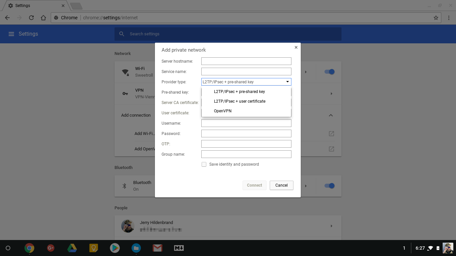The image size is (456, 256).
Task: Click the OTP field
Action: tap(246, 144)
